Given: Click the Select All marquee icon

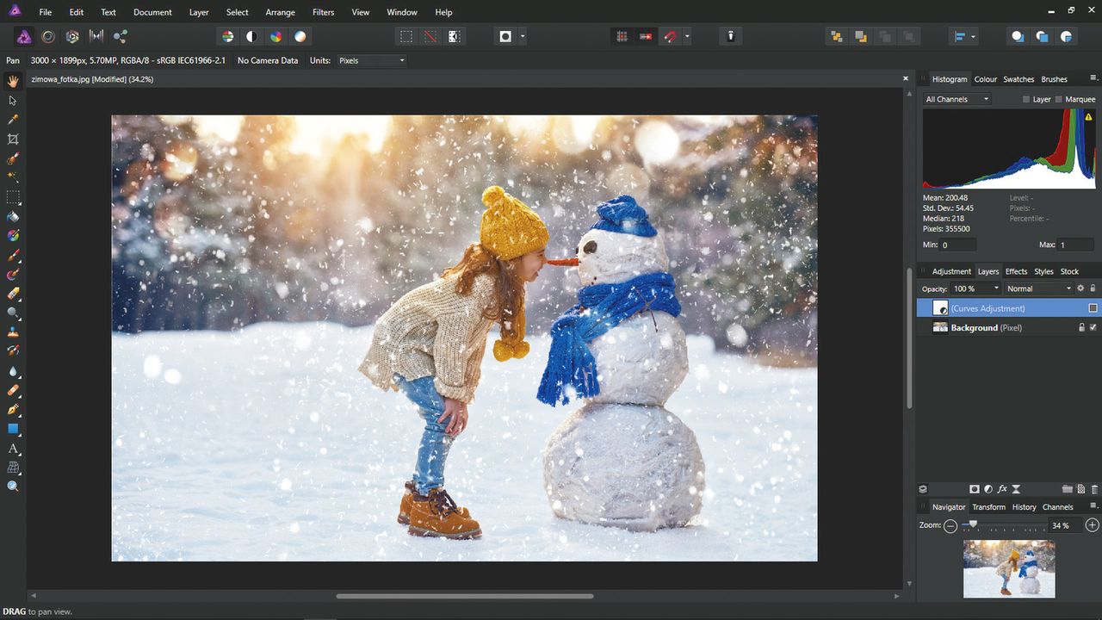Looking at the screenshot, I should coord(406,36).
